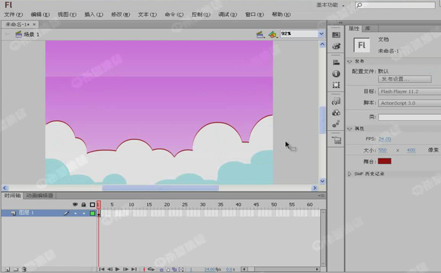Toggle outline view for 图层 1
Viewport: 441px width, 273px height.
[x=93, y=213]
